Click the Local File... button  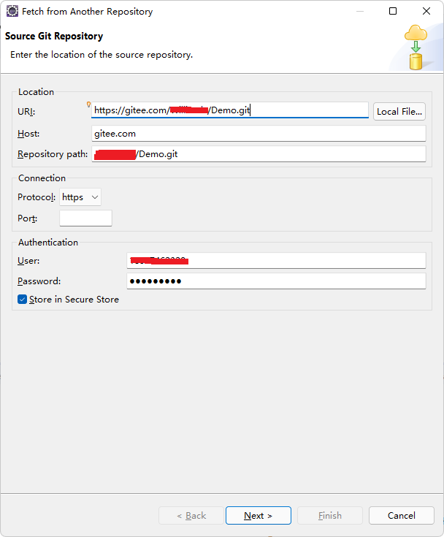pyautogui.click(x=399, y=111)
